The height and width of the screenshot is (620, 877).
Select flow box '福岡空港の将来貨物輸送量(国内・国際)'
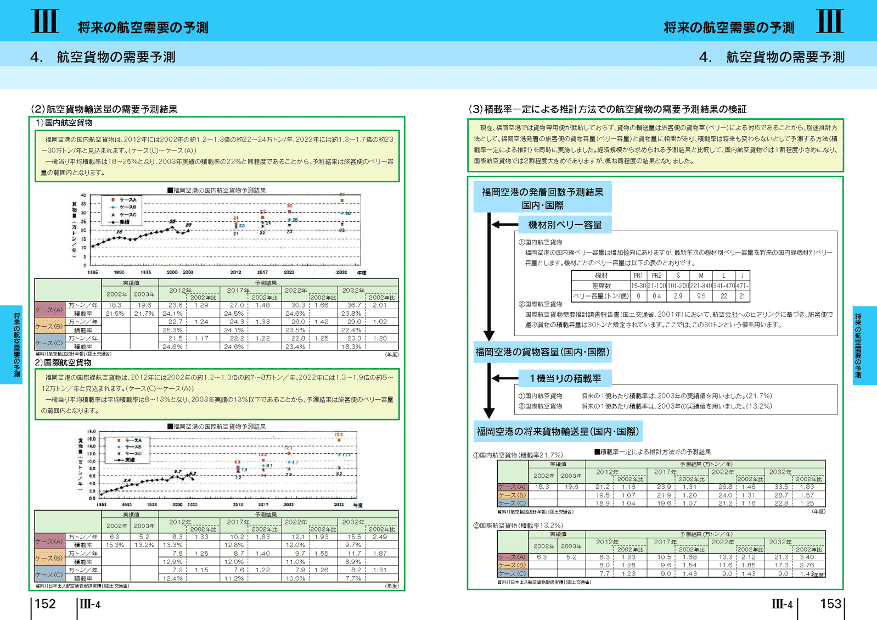coord(558,432)
